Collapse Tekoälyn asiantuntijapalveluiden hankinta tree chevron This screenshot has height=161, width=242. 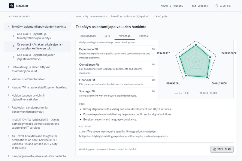[x=8, y=26]
